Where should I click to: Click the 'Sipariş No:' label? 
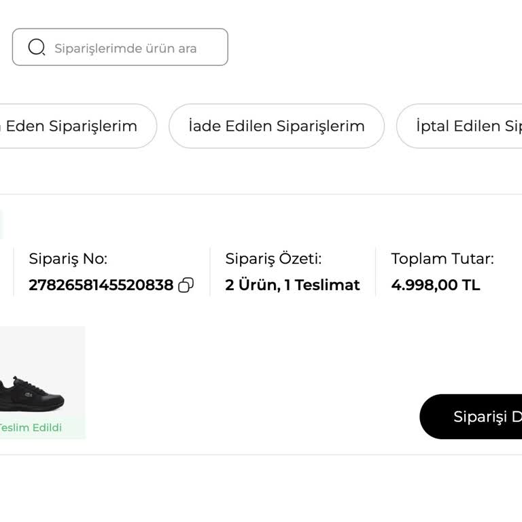tap(68, 259)
